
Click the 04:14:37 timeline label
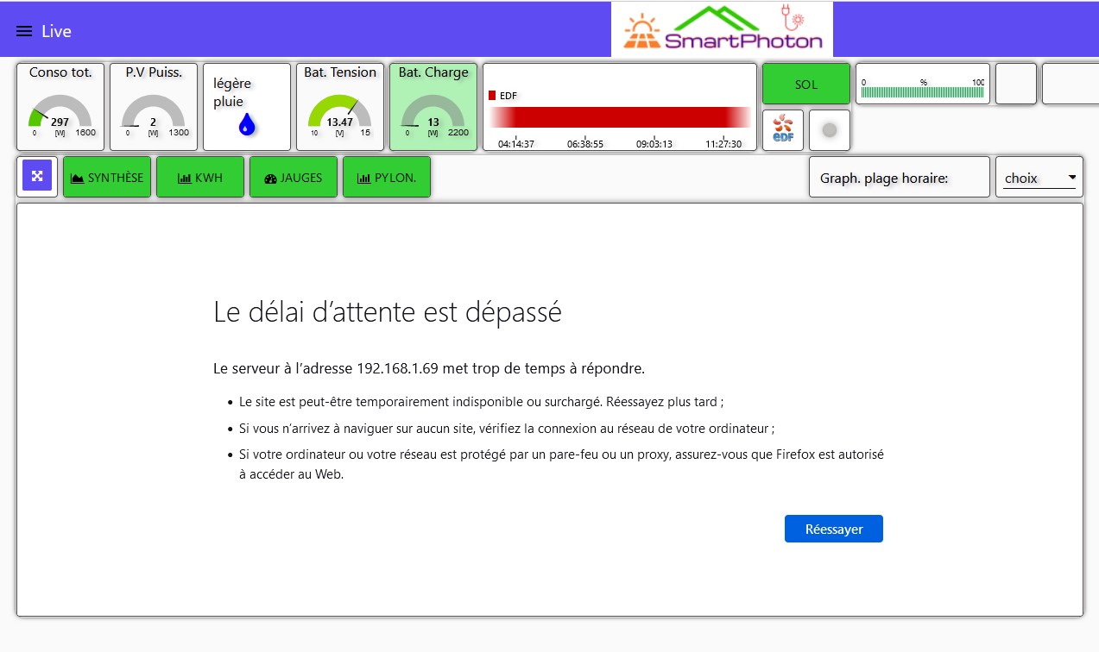516,144
